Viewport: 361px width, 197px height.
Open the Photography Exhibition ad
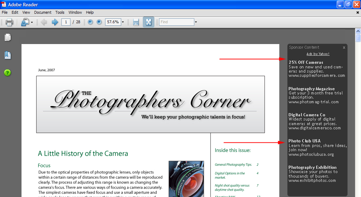click(312, 167)
